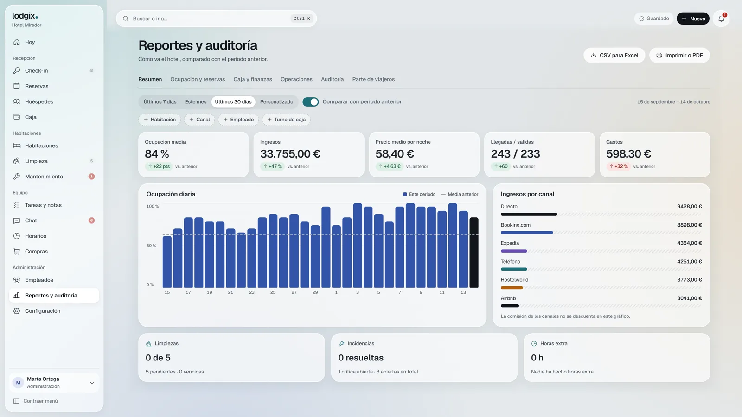Click the Directo revenue progress bar
This screenshot has width=742, height=417.
tap(601, 215)
